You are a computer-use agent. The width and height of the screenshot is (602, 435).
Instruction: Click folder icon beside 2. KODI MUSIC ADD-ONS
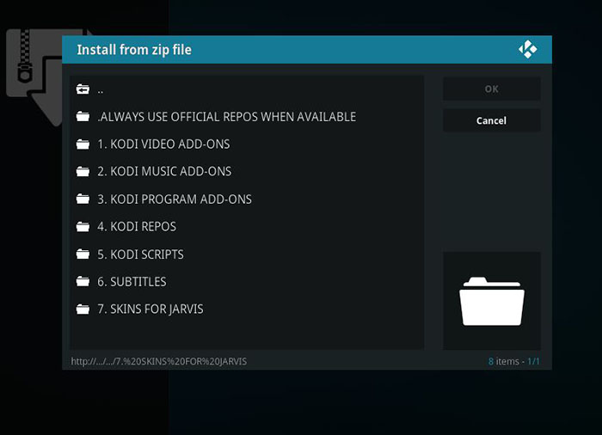tap(83, 171)
